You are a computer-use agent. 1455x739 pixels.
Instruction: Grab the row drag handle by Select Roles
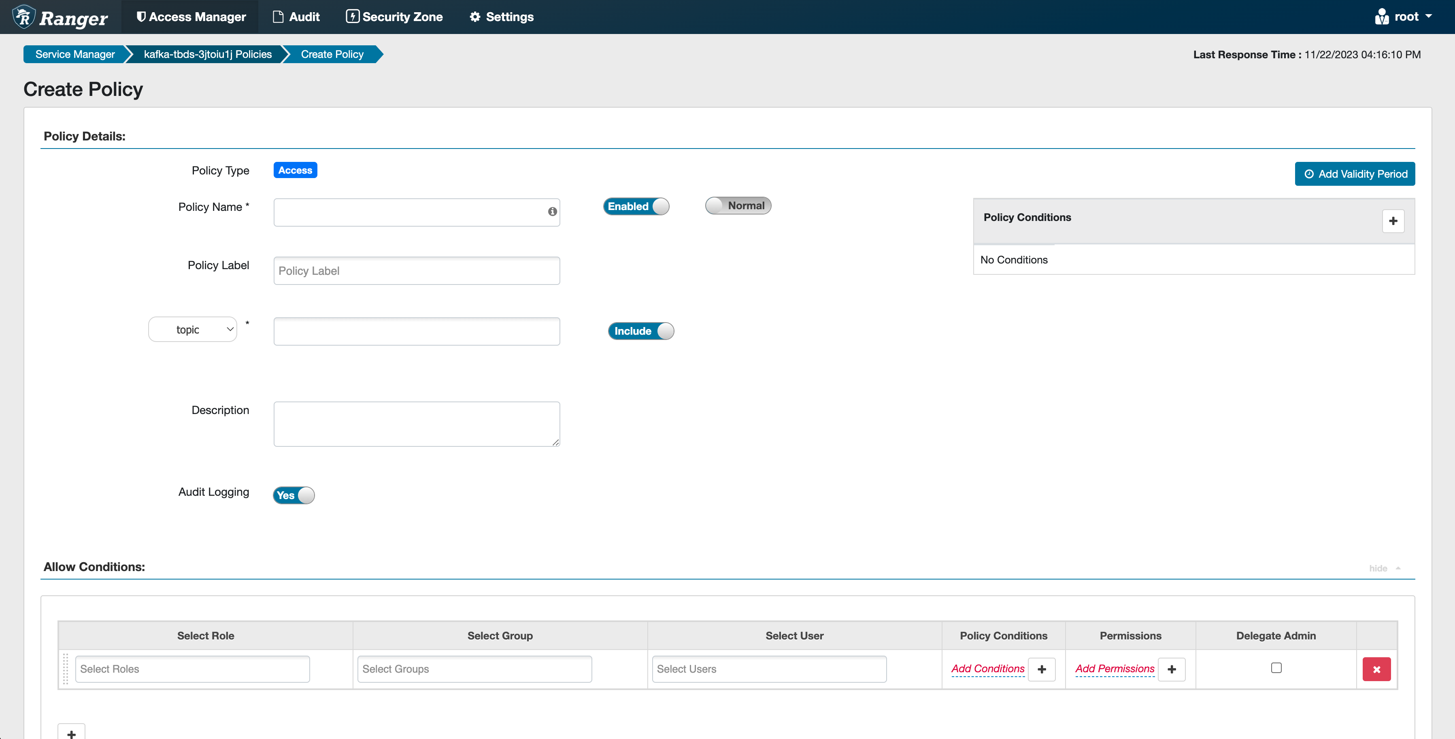pos(66,669)
